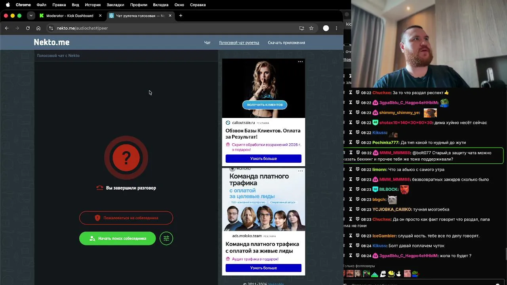Open the Правка menu
507x285 pixels.
(59, 5)
